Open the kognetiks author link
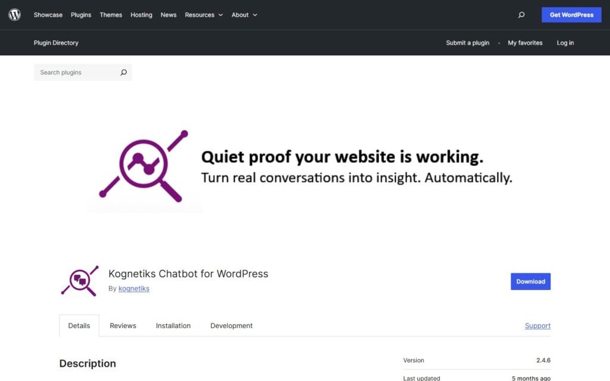 pos(134,289)
